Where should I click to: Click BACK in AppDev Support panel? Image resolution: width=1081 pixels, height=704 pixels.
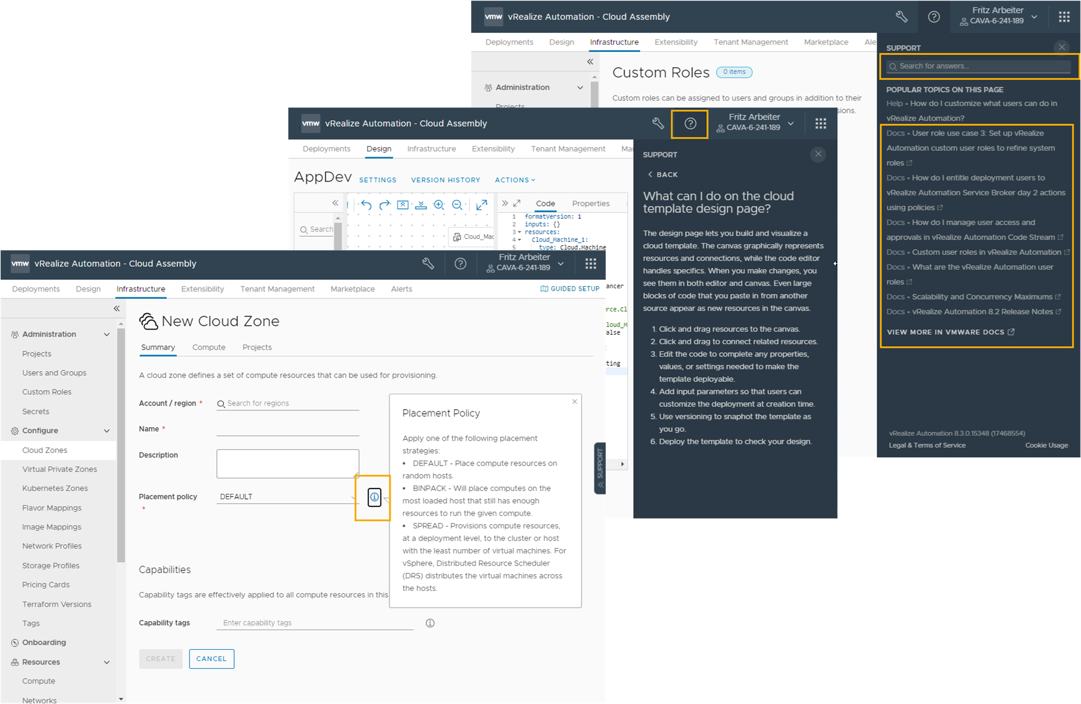click(x=663, y=175)
